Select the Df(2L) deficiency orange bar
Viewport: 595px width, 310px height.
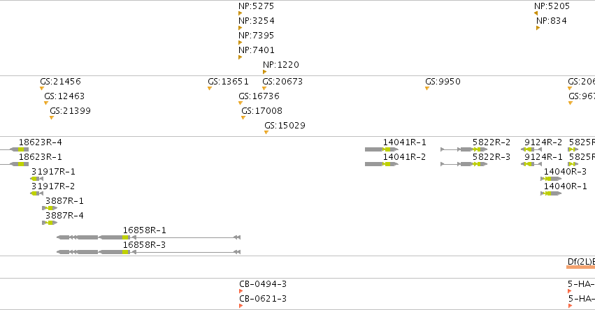[x=580, y=267]
